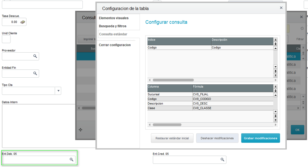
Task: Page down in the Columna table
Action: pos(275,116)
